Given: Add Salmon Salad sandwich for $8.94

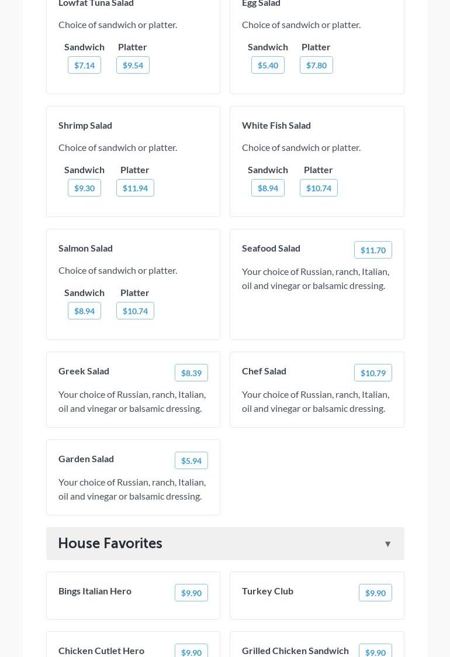Looking at the screenshot, I should pyautogui.click(x=84, y=311).
